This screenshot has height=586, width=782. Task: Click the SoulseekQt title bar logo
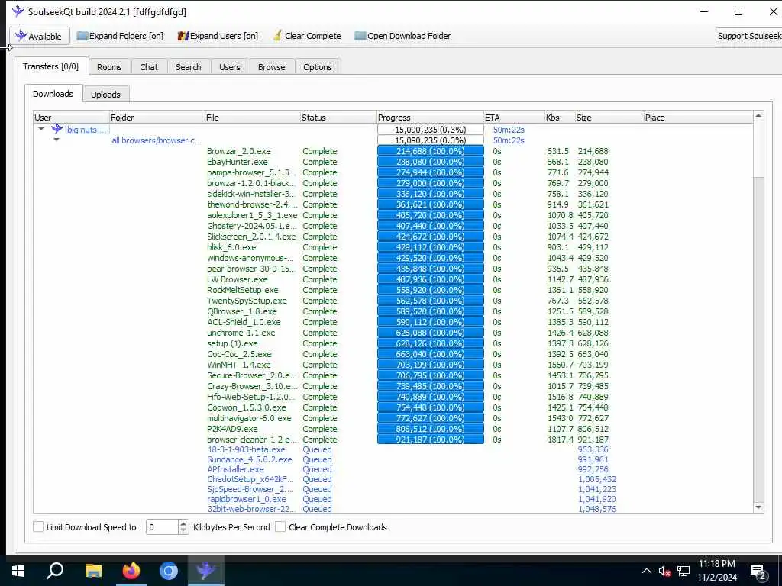[18, 11]
